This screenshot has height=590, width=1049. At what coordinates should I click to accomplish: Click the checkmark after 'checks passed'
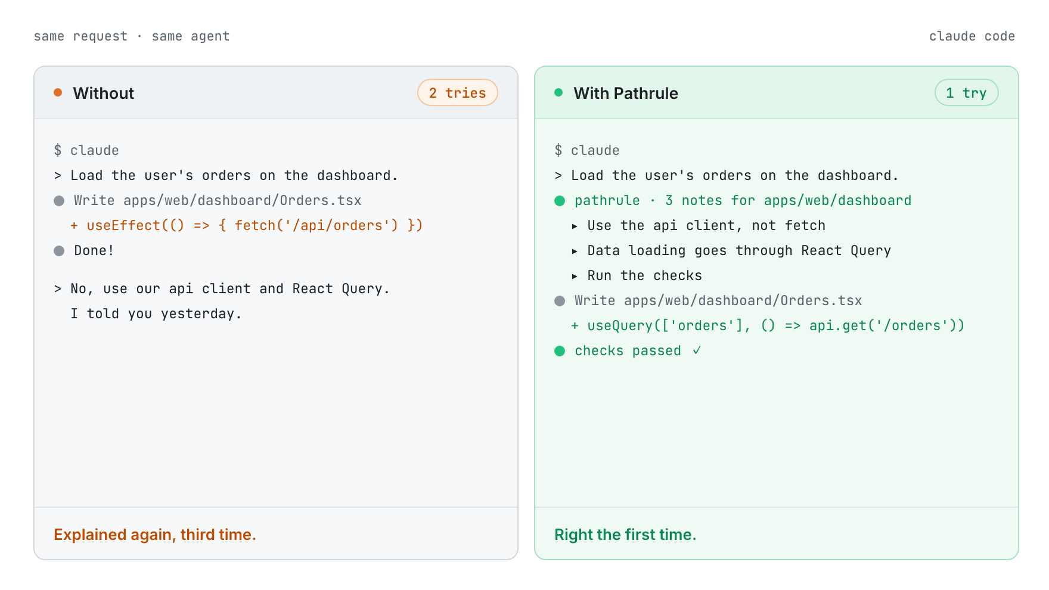tap(697, 350)
